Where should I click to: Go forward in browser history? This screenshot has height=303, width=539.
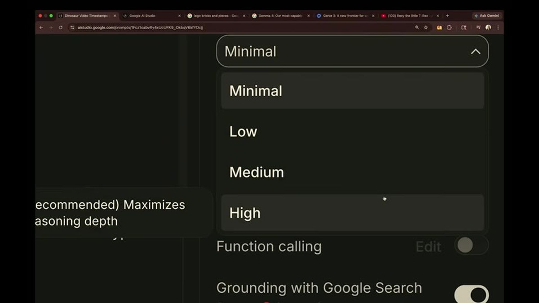click(51, 27)
